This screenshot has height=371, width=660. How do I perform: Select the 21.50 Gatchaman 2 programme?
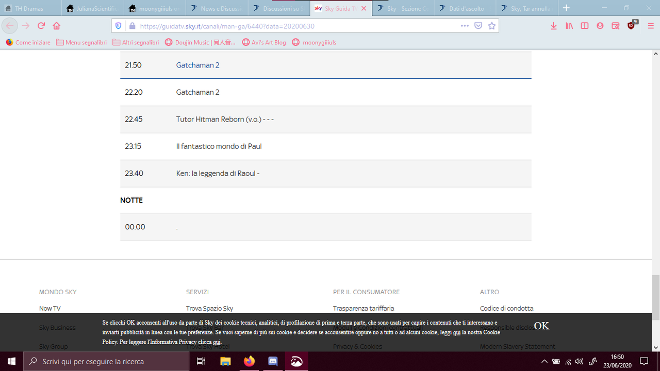pyautogui.click(x=326, y=65)
